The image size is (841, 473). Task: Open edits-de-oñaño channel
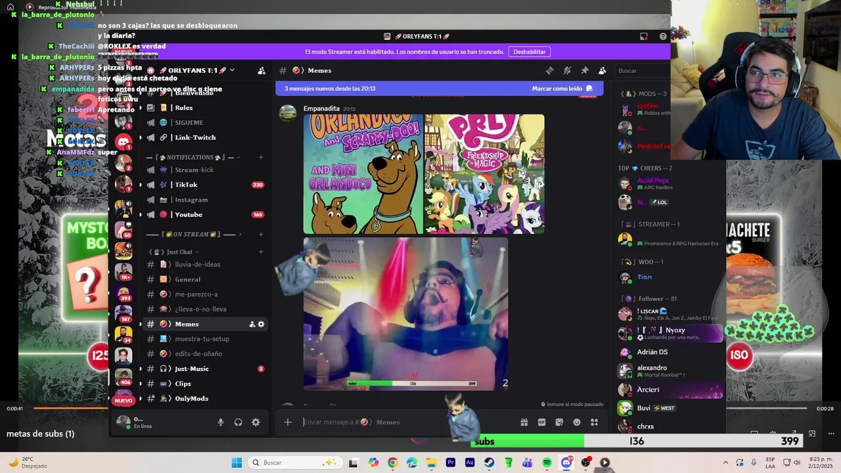tap(205, 353)
